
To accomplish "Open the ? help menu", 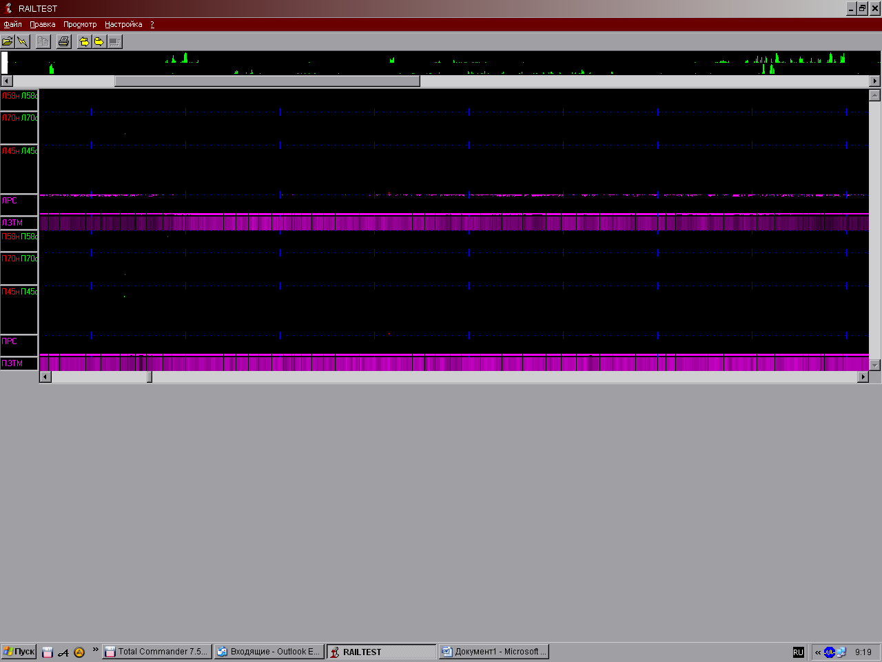I will [152, 24].
